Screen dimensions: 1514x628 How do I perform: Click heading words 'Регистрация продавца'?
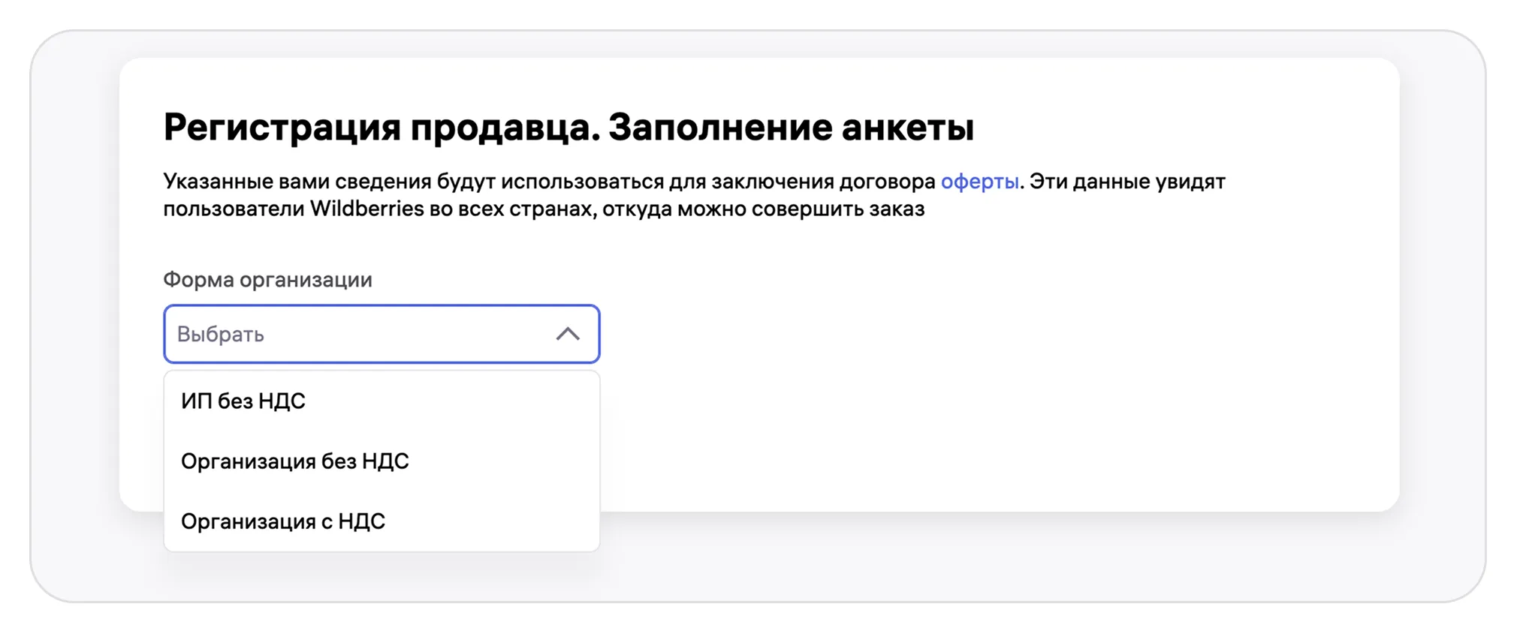(x=380, y=127)
